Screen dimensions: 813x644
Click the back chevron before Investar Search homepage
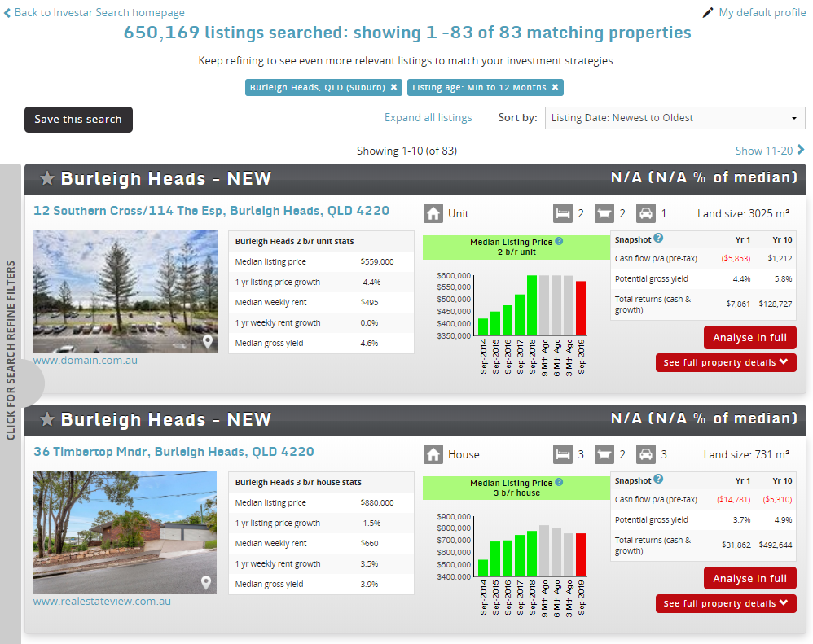point(7,12)
